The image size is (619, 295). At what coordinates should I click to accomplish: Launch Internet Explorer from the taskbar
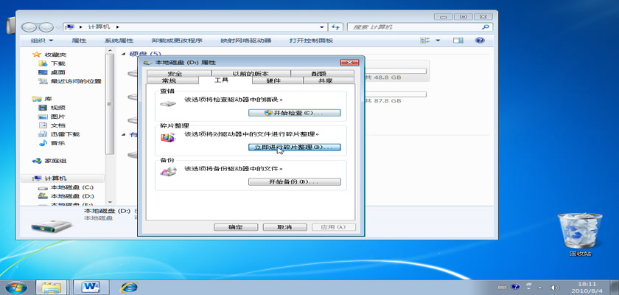(x=130, y=287)
